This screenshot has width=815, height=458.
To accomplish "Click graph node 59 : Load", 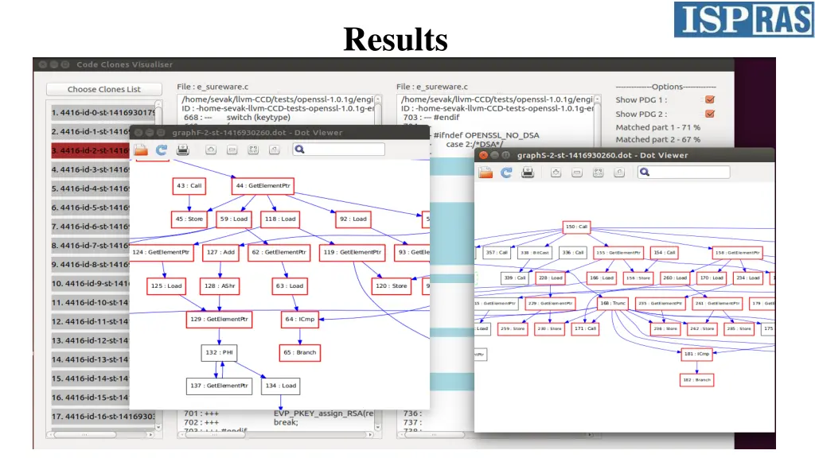I will [x=234, y=219].
